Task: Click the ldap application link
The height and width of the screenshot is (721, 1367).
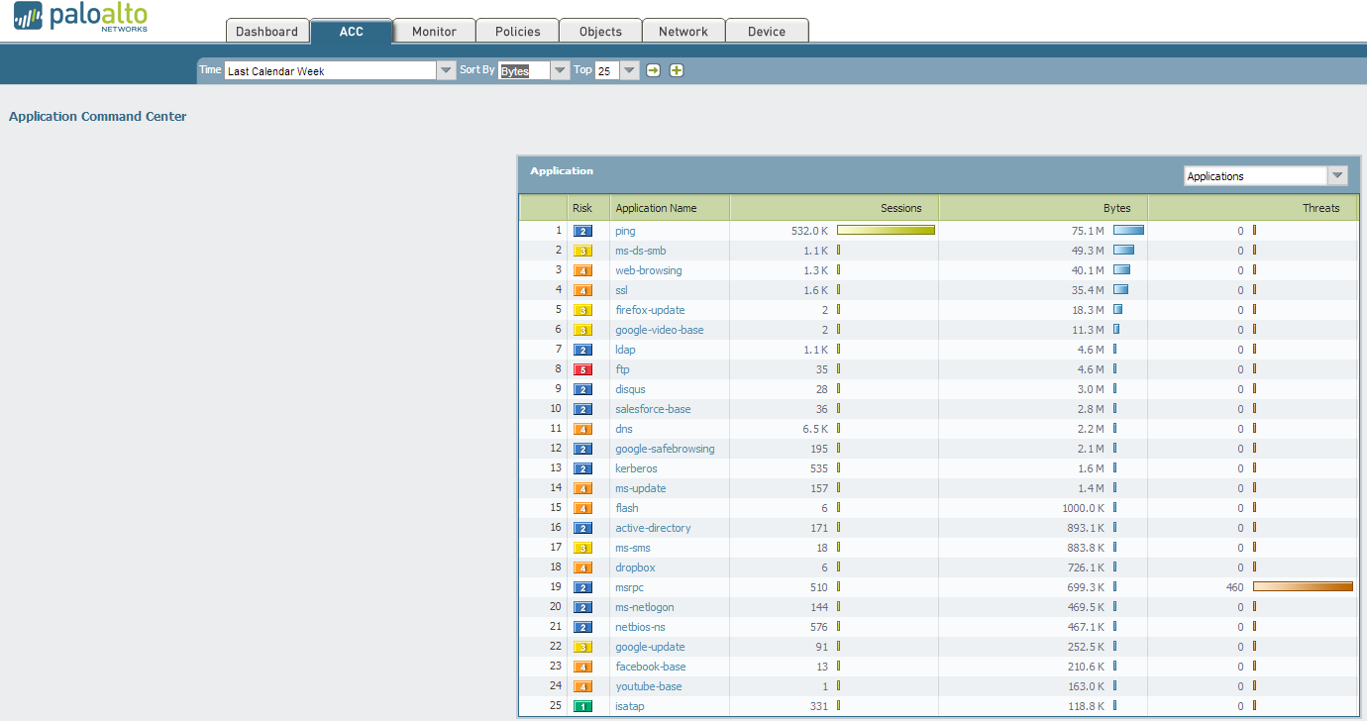Action: coord(625,350)
